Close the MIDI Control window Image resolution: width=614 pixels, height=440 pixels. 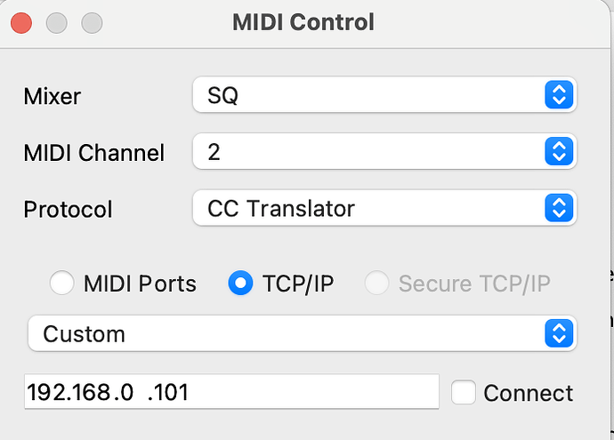(x=20, y=22)
